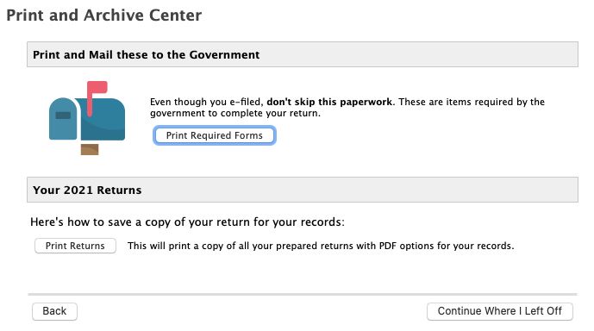The image size is (594, 331).
Task: Click the PDF options for your records text
Action: click(x=447, y=246)
